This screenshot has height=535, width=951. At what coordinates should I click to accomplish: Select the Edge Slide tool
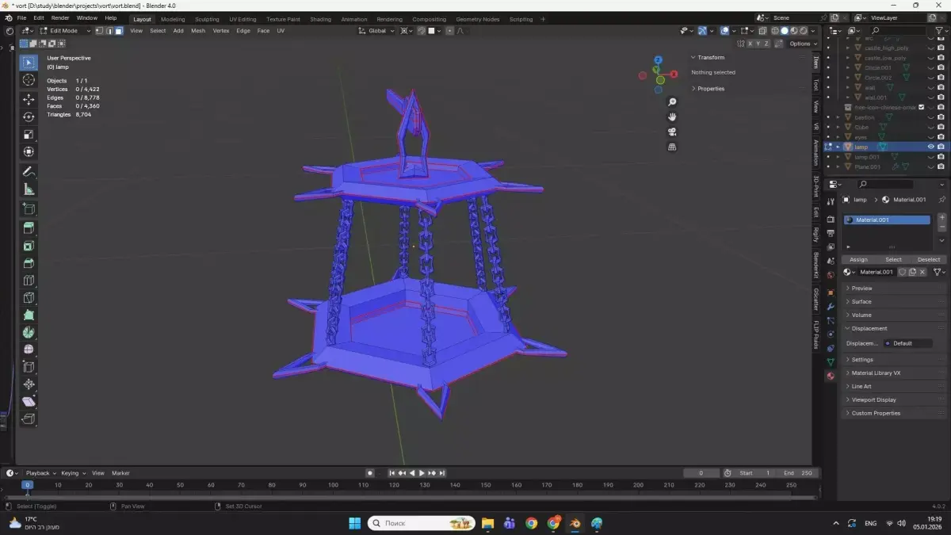(29, 367)
